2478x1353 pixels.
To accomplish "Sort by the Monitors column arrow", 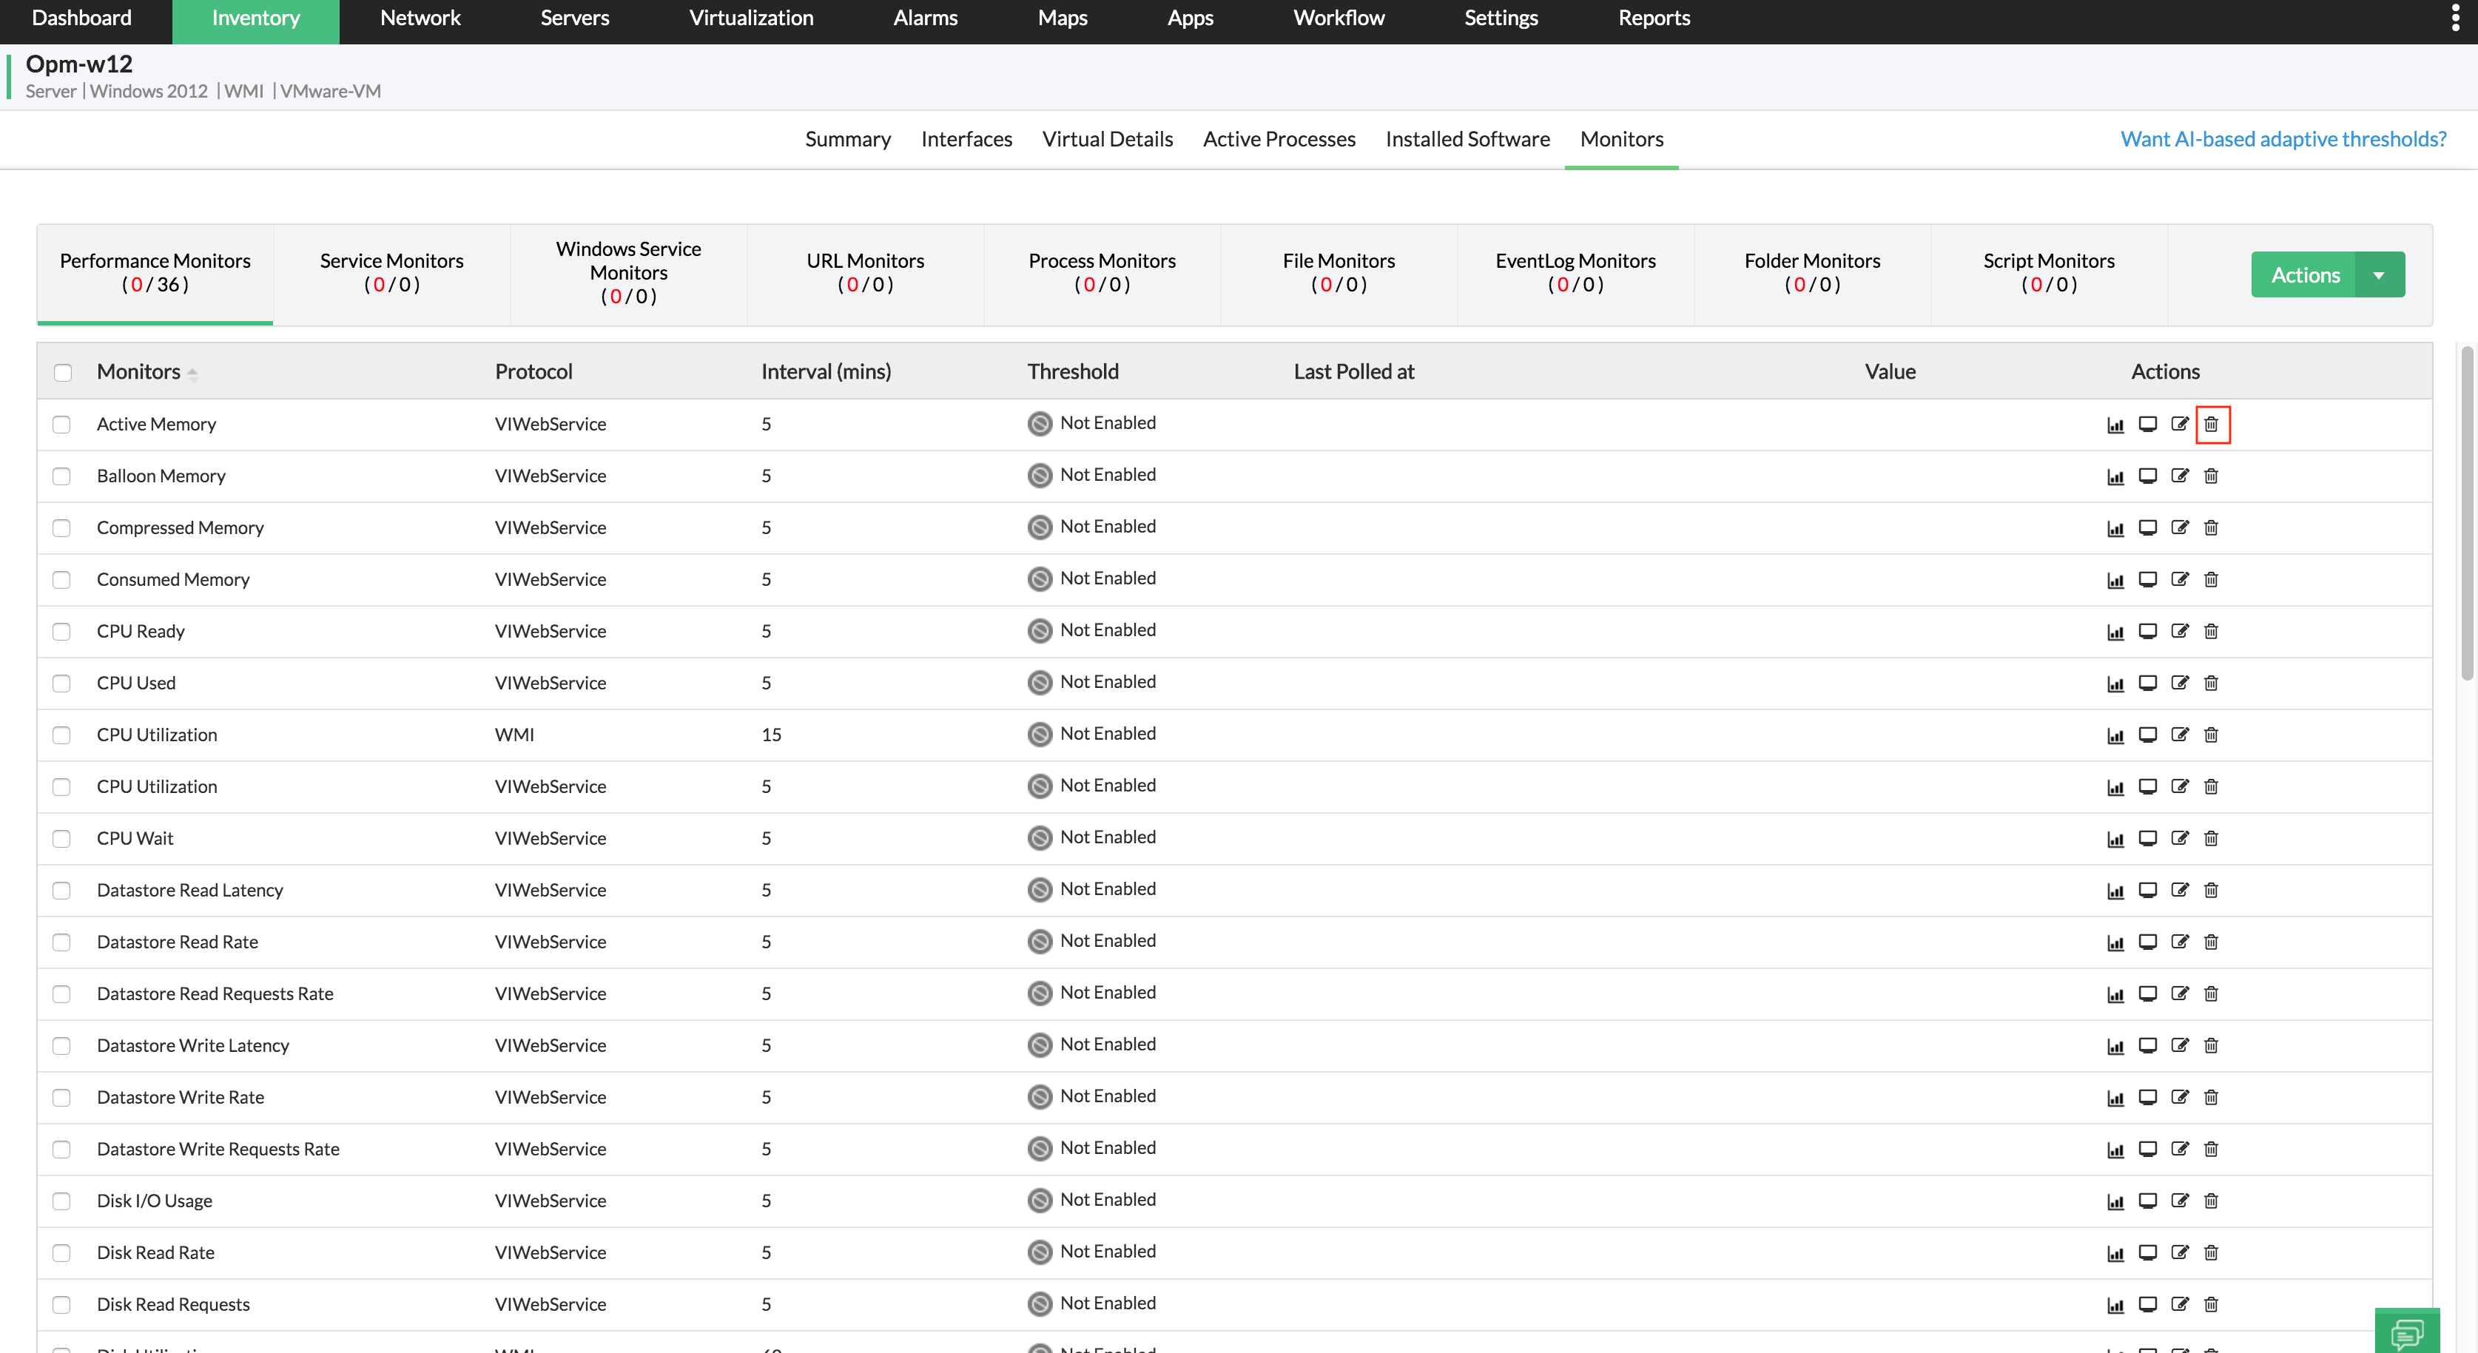I will 192,373.
